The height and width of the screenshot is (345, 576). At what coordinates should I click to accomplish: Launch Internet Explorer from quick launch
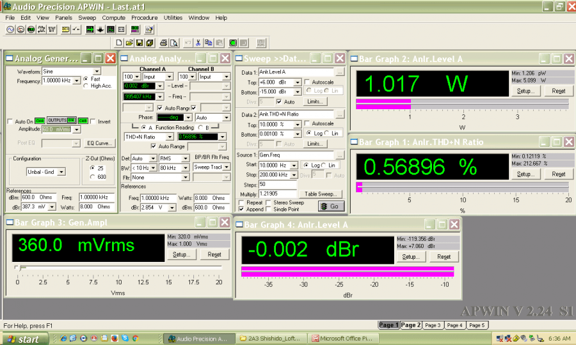63,339
